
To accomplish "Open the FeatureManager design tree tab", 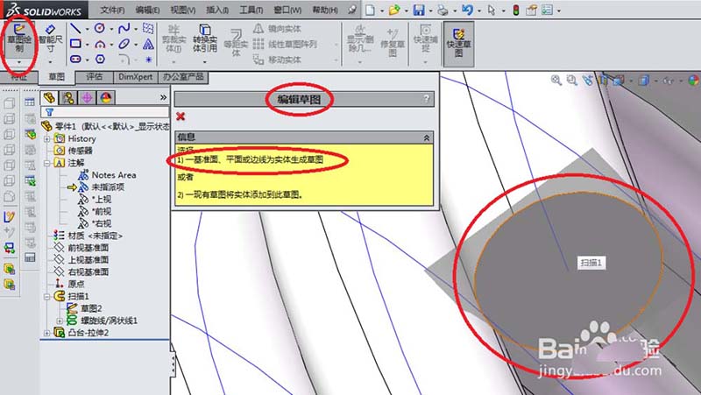I will (49, 97).
